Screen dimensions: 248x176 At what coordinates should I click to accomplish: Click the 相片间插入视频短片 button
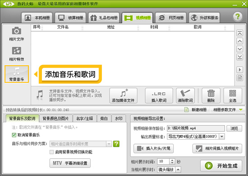[217, 149]
